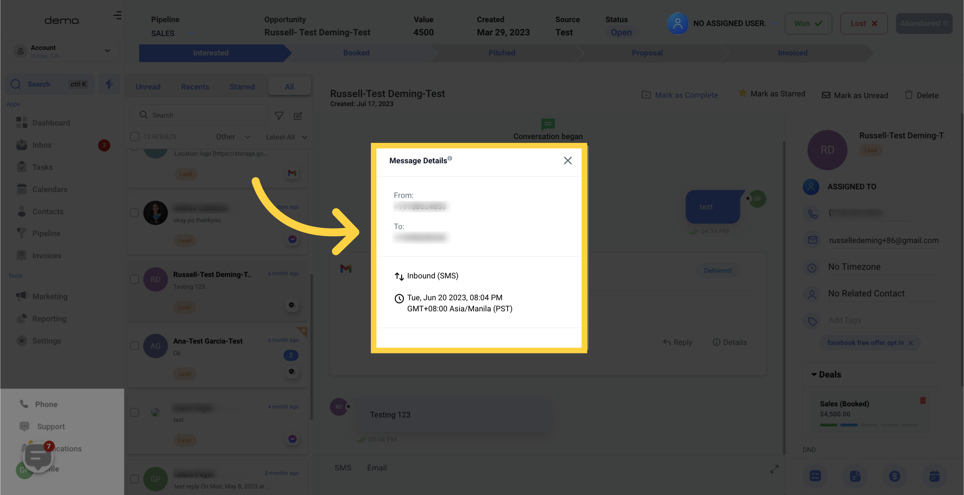Open the dollar payments icon in contact panel

(895, 476)
